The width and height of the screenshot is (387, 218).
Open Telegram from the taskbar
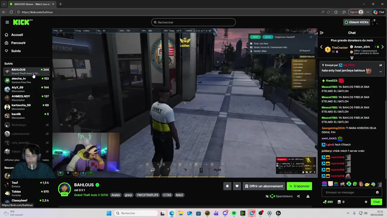[252, 213]
